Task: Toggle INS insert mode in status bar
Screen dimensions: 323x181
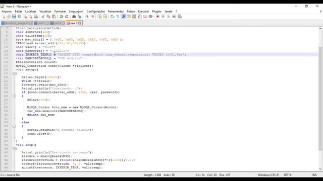Action: point(314,175)
